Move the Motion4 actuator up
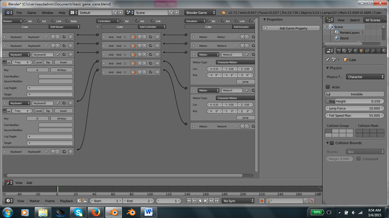Viewport: 389px width, 218px height. 242,126
